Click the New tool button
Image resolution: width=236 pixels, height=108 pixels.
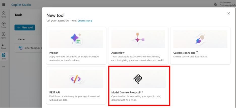pos(25,27)
